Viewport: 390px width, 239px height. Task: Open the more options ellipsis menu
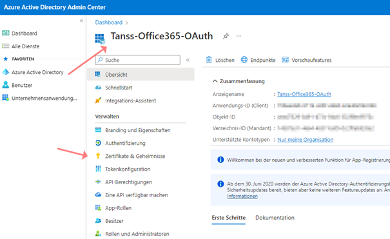pyautogui.click(x=239, y=36)
